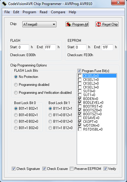The height and width of the screenshot is (182, 127).
Task: Click the Reset Chip icon button
Action: (107, 24)
